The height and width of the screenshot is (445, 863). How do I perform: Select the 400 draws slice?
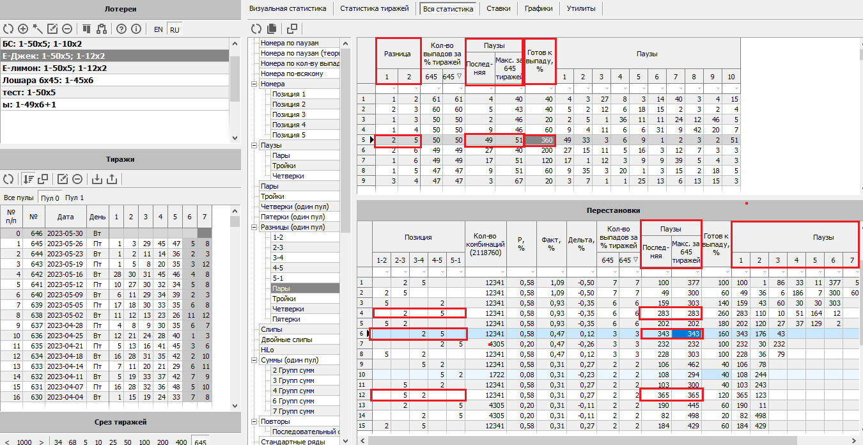(x=182, y=442)
